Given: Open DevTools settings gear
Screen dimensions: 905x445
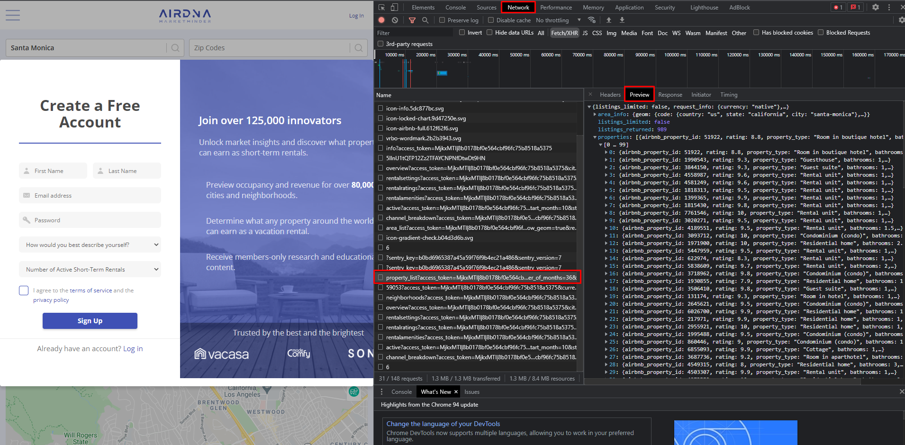Looking at the screenshot, I should tap(876, 7).
